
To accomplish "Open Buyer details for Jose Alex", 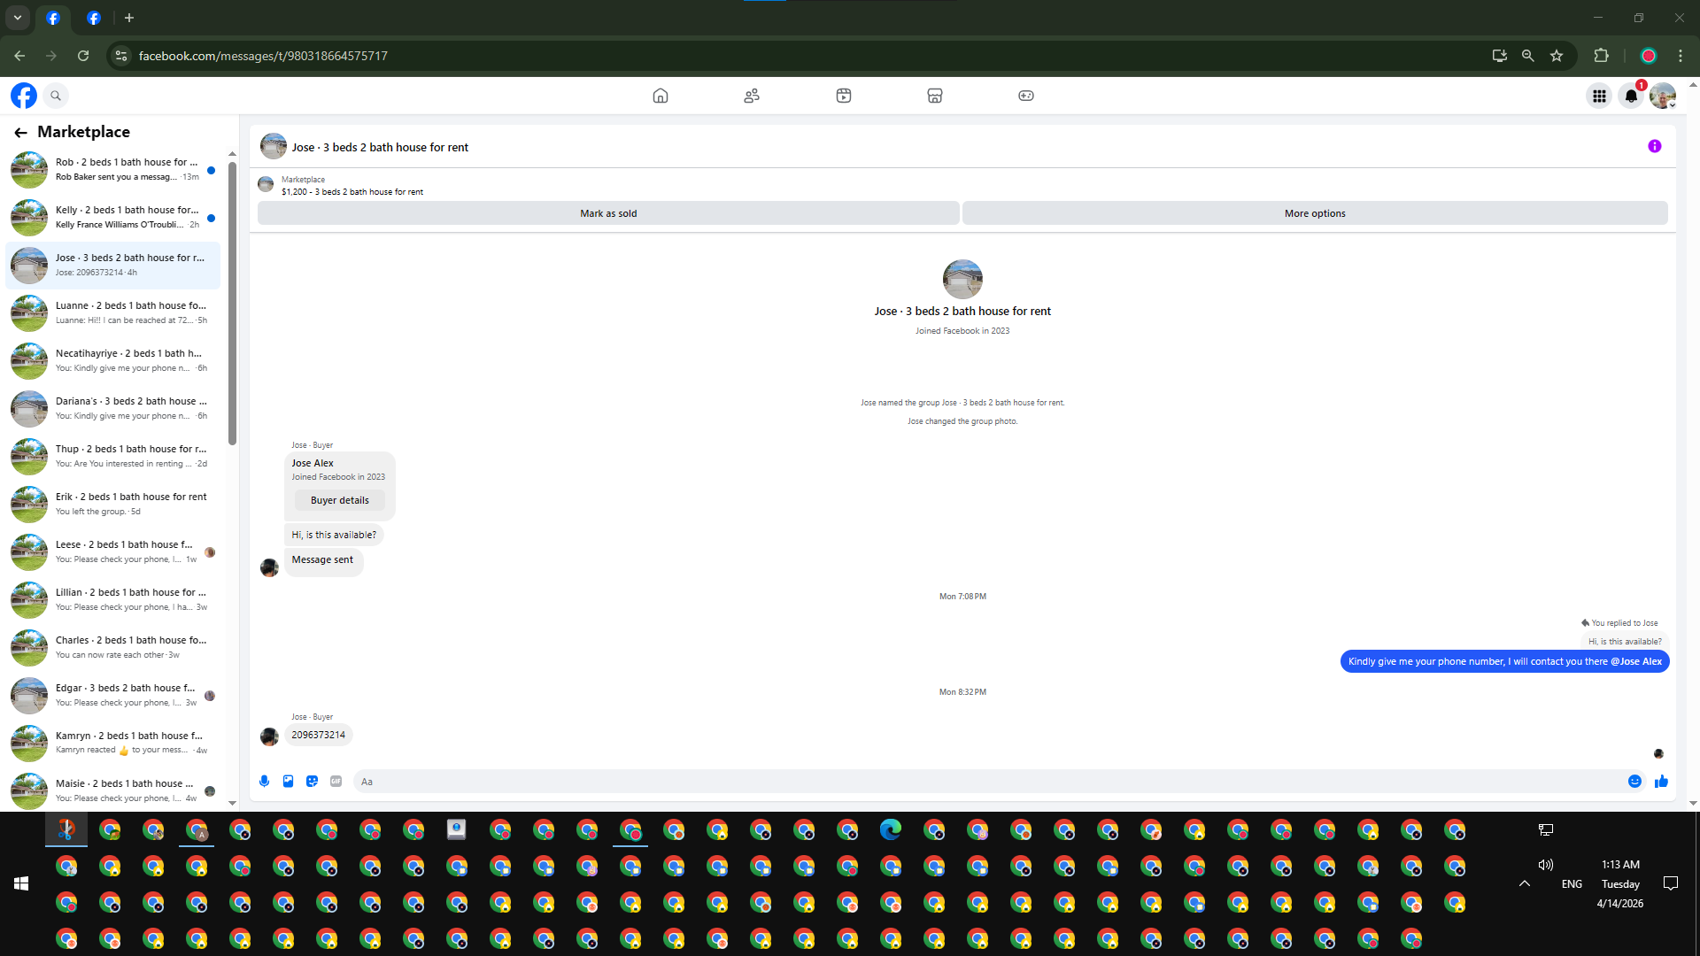I will coord(339,500).
